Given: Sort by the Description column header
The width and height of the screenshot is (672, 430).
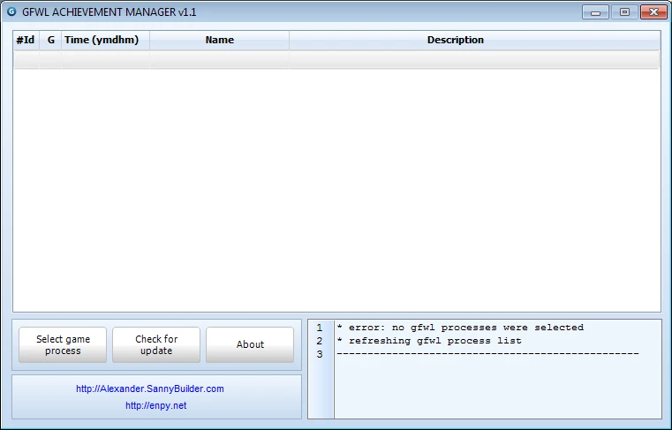Looking at the screenshot, I should point(474,40).
